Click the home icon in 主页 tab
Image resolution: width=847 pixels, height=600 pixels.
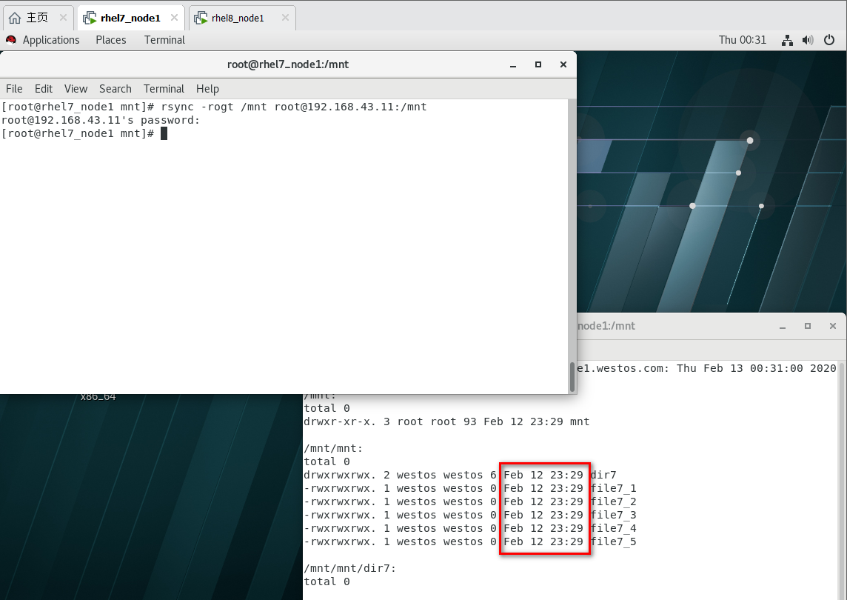(15, 18)
